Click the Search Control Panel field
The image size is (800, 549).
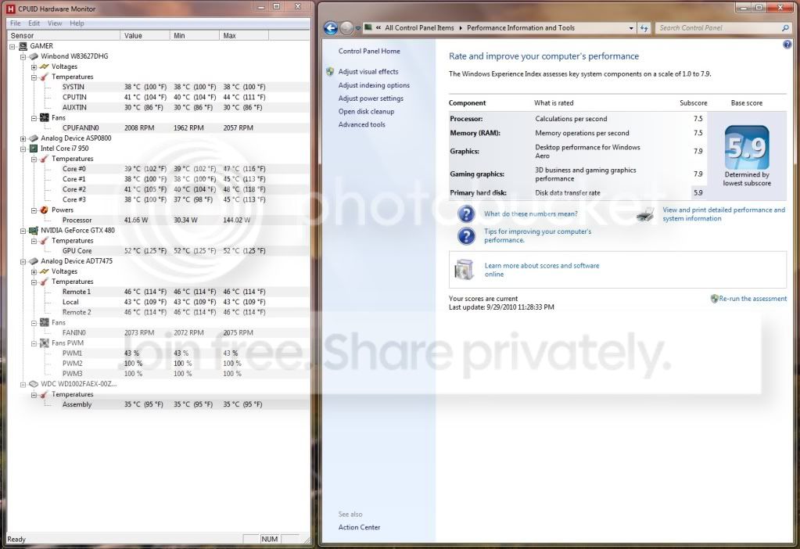coord(719,28)
